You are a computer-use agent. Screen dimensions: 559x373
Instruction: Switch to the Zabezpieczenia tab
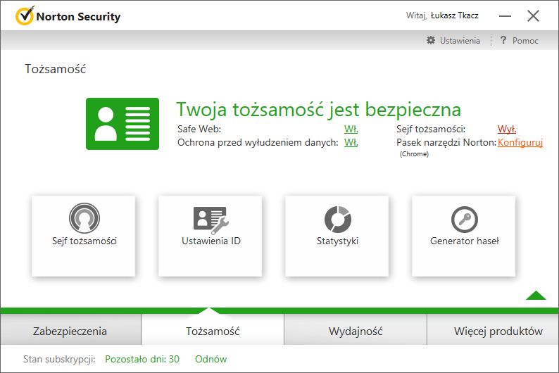(70, 331)
